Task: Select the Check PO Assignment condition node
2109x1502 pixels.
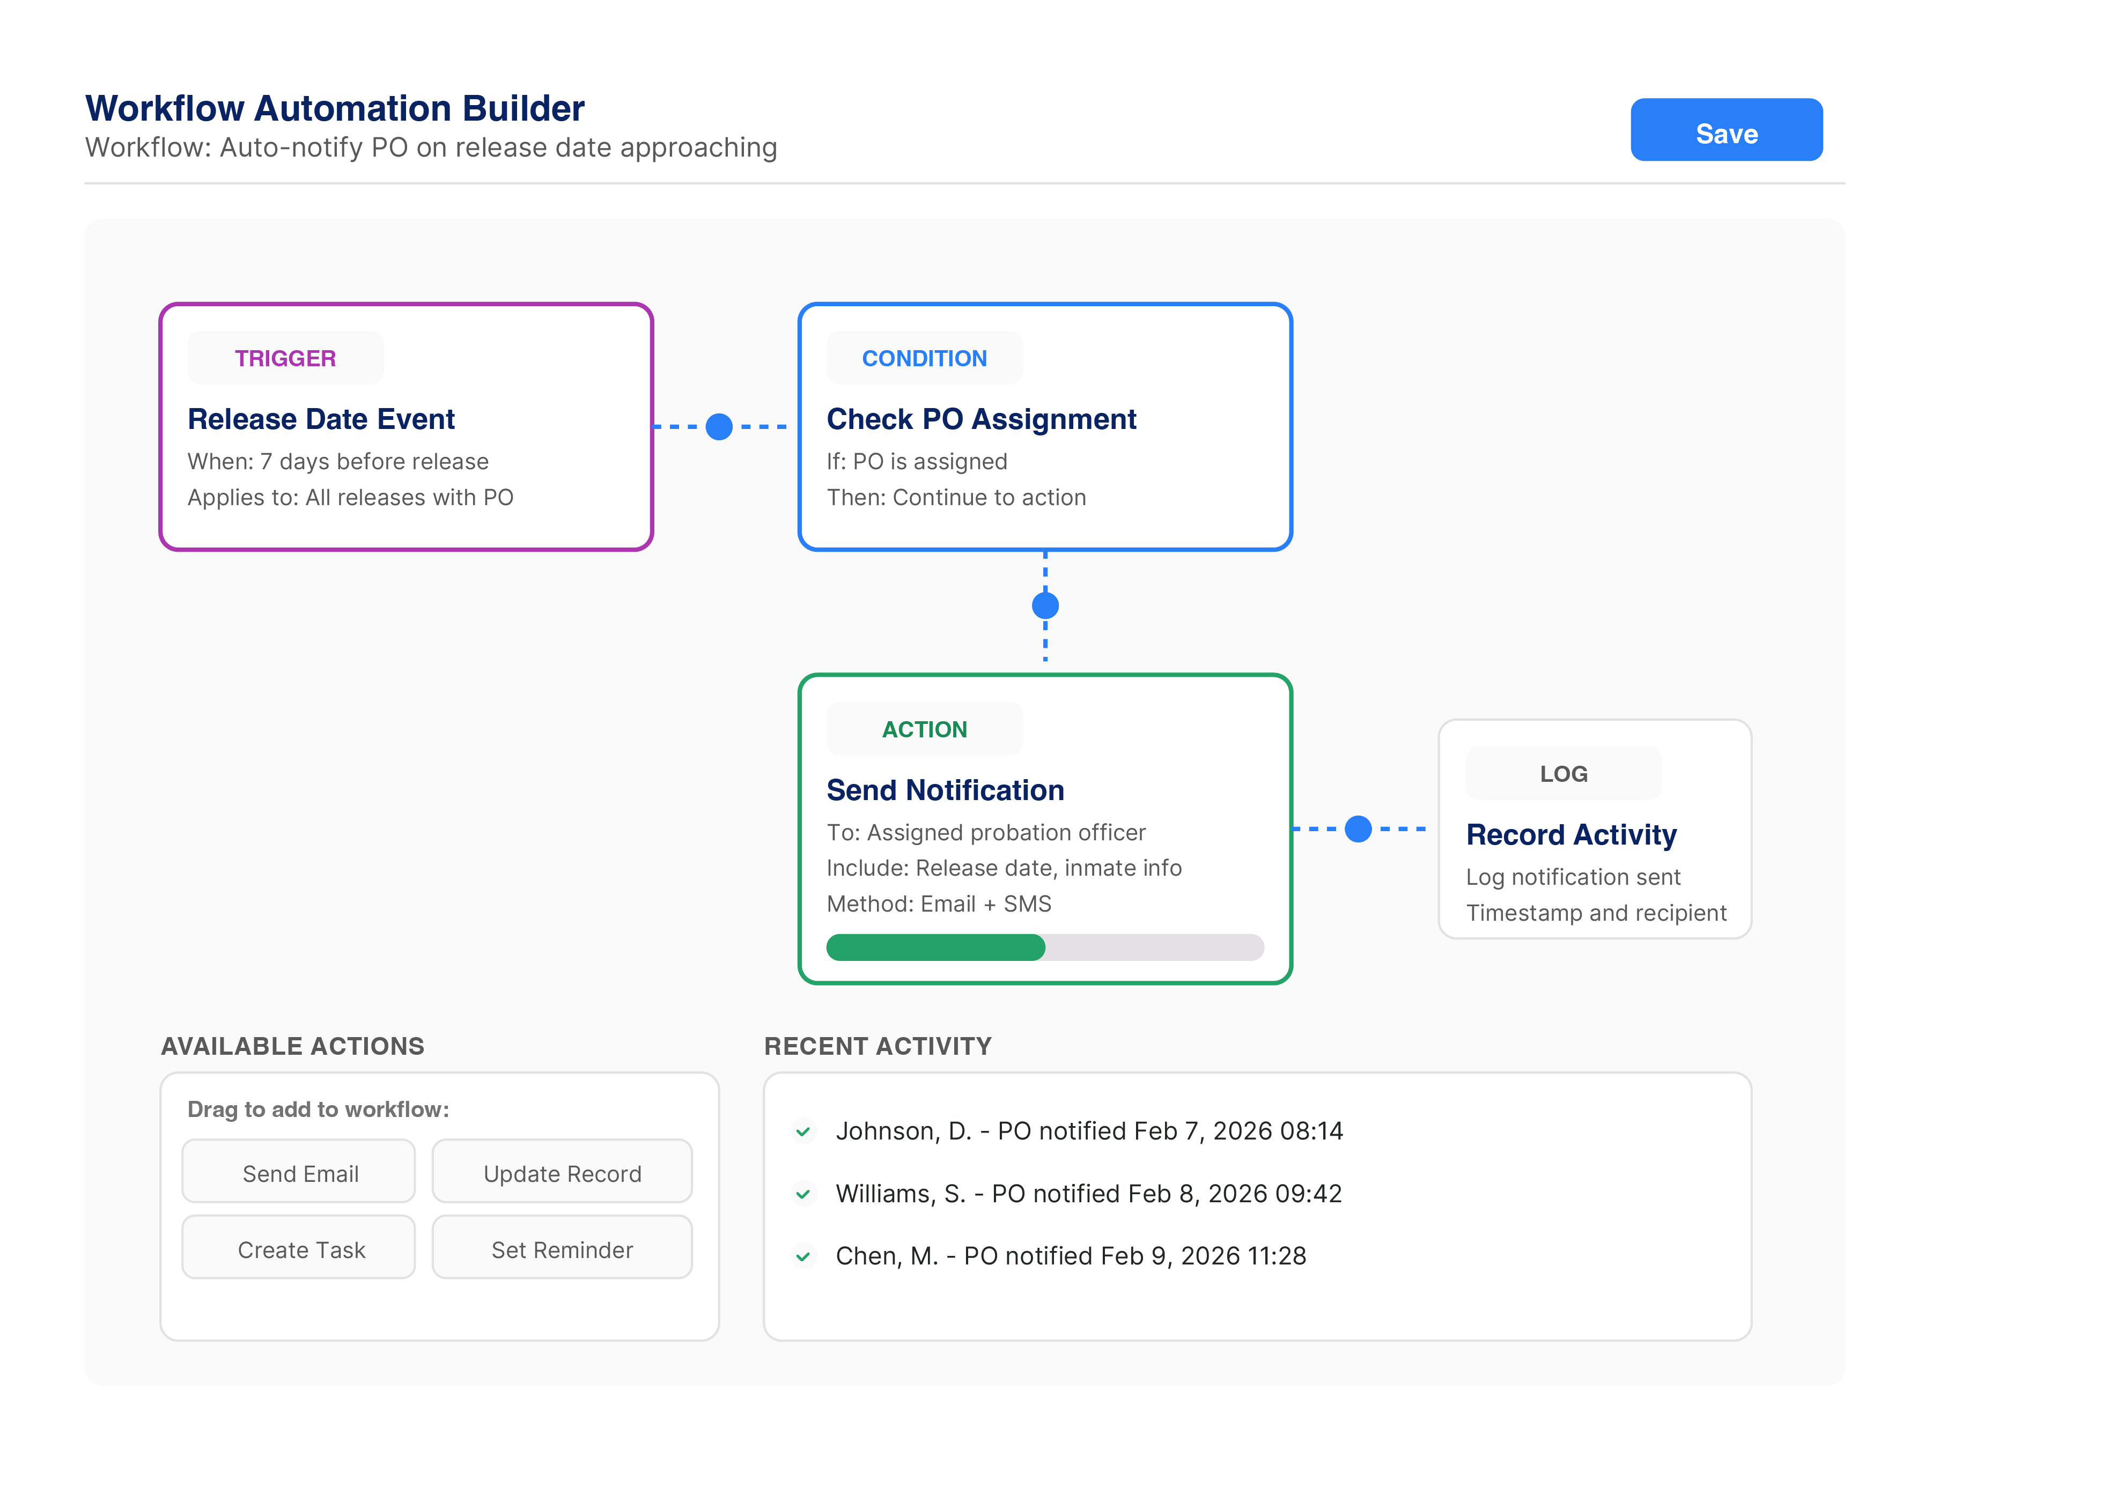Action: (1044, 427)
